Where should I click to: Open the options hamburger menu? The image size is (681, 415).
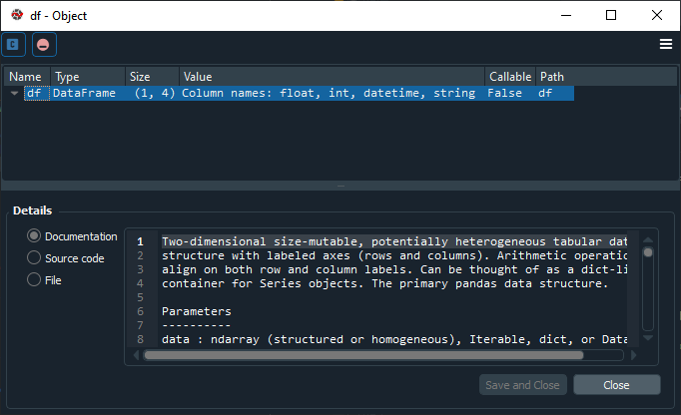(666, 44)
